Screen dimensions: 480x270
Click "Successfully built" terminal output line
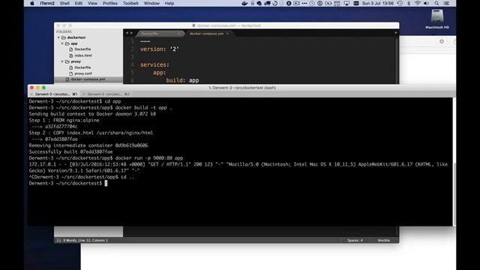[x=70, y=151]
